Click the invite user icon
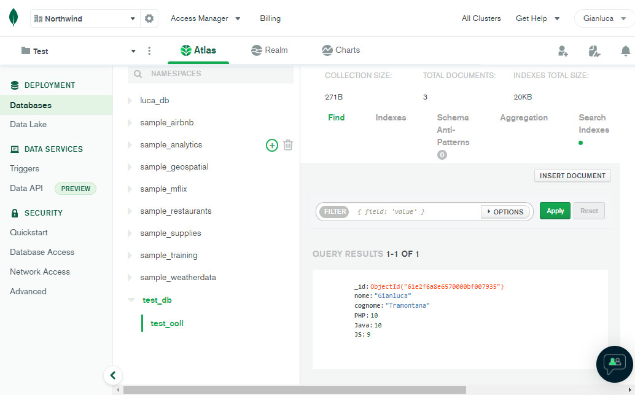Image resolution: width=635 pixels, height=395 pixels. click(x=563, y=51)
